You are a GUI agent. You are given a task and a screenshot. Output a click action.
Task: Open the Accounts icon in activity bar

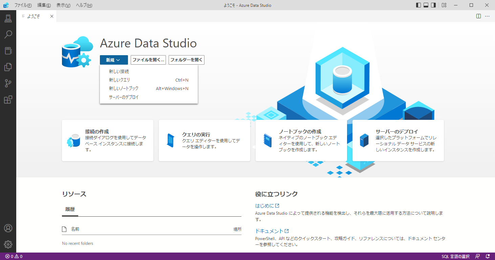pos(8,228)
